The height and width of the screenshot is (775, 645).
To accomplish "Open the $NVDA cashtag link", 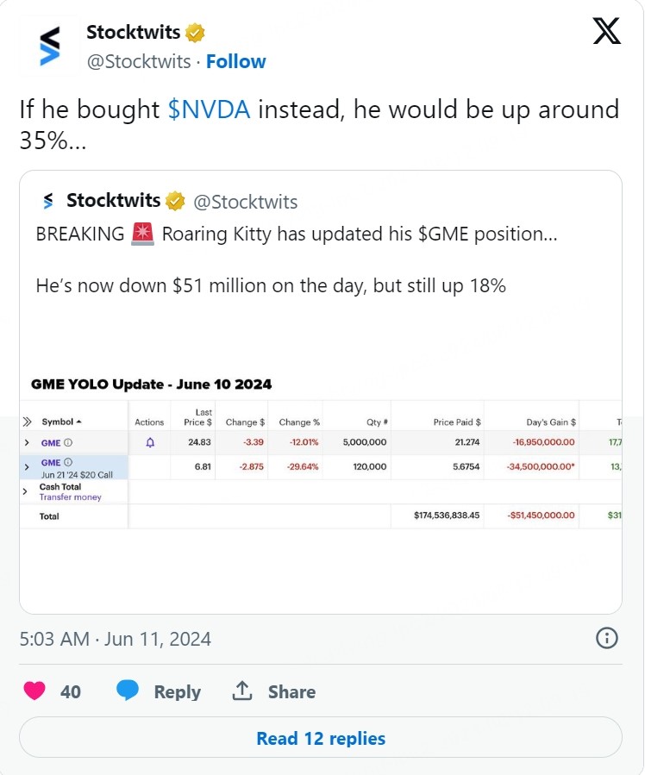I will [x=209, y=109].
